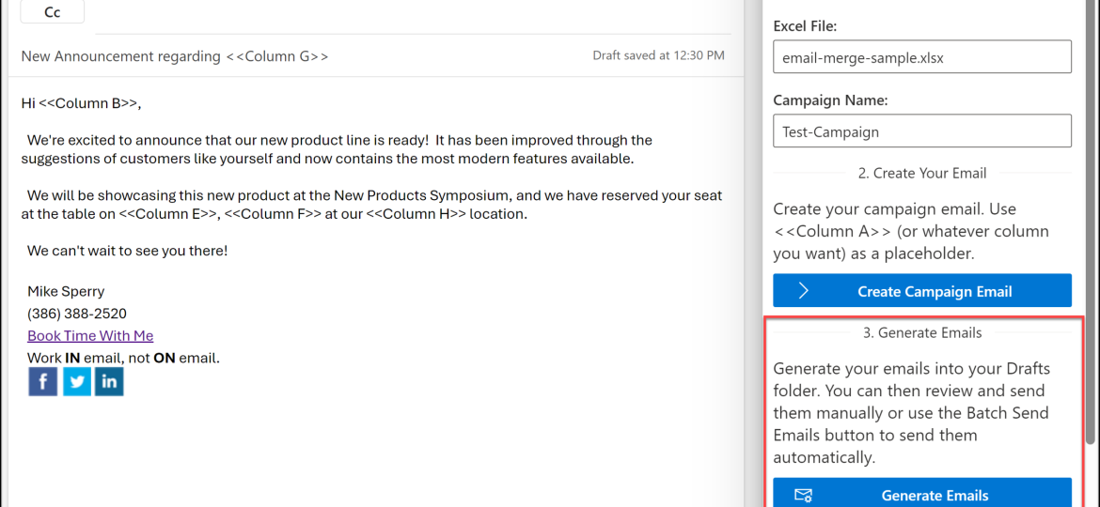
Task: Click the arrow icon on Create Campaign Email
Action: (x=804, y=291)
